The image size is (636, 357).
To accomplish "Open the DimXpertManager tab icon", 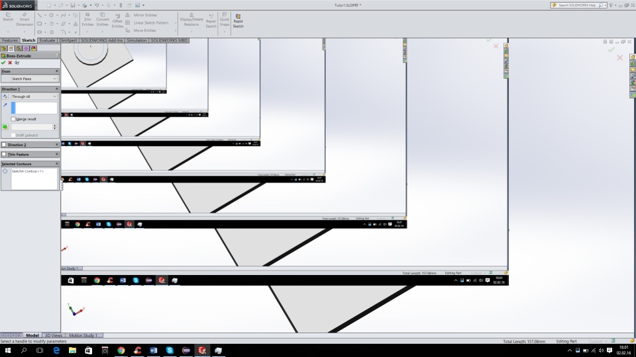I will (26, 48).
